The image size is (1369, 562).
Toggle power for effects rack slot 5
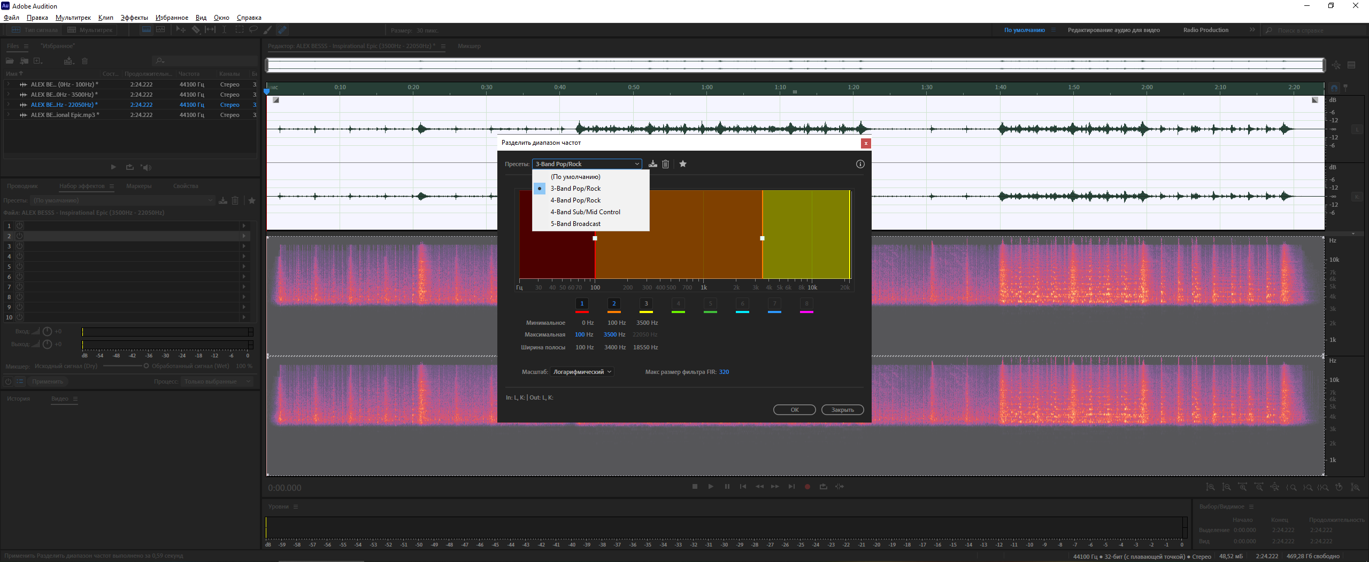(x=19, y=267)
